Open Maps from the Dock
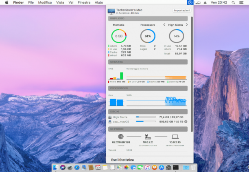Screen dimensions: 249x172 coord(119,168)
